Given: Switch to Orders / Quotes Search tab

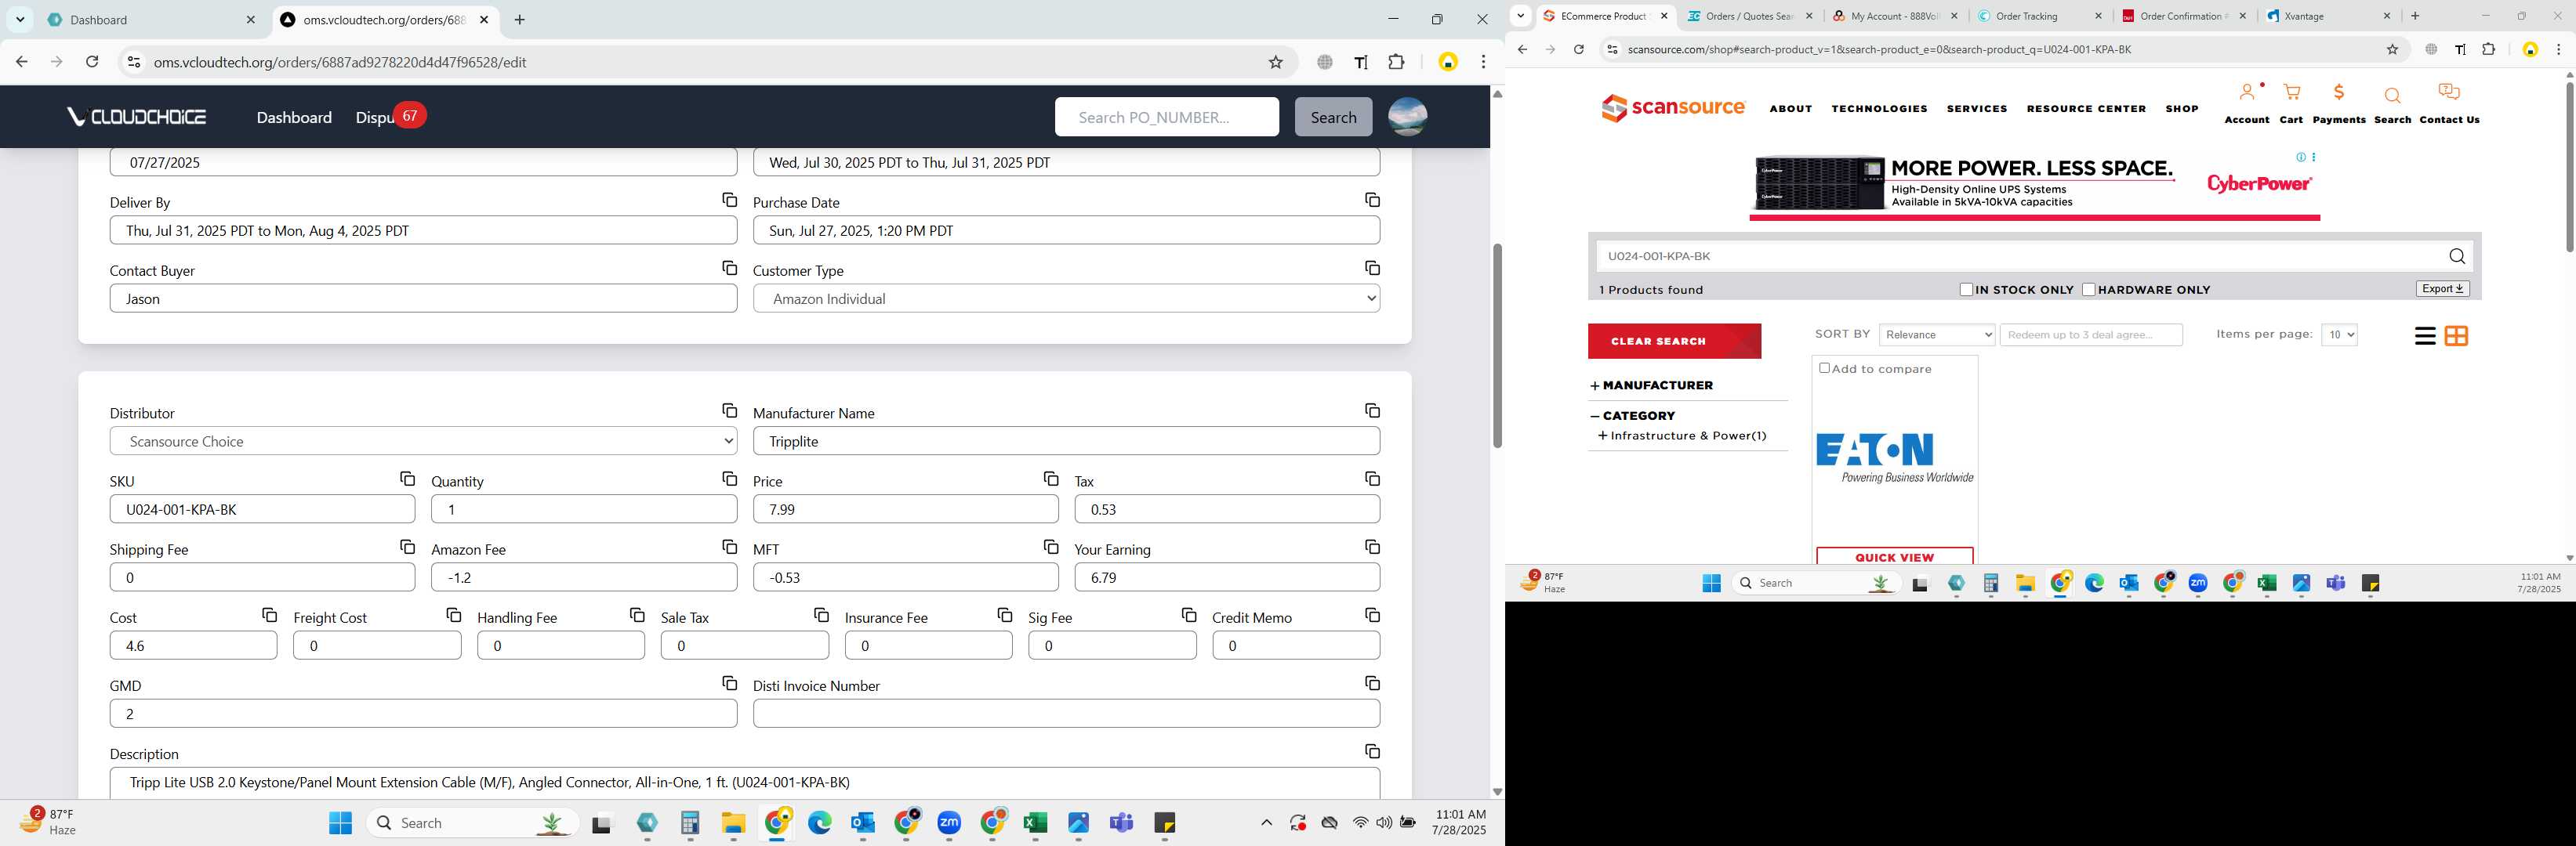Looking at the screenshot, I should [1750, 16].
